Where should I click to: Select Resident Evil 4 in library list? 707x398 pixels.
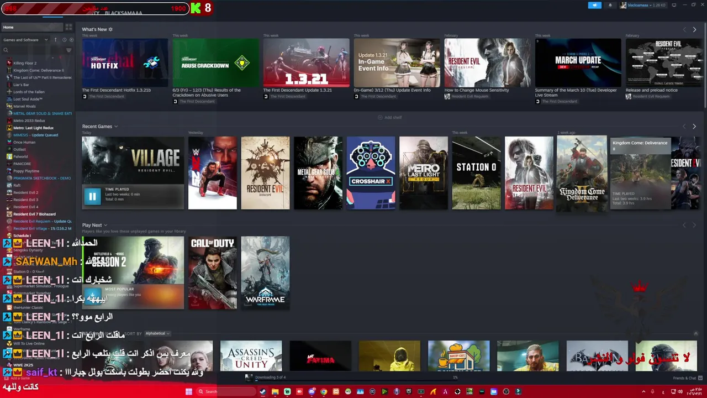[x=25, y=207]
